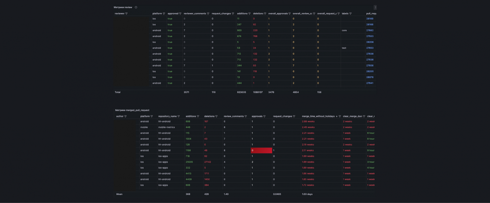Screen dimensions: 490x203
Task: Open the filter for reviewer column
Action: click(127, 13)
